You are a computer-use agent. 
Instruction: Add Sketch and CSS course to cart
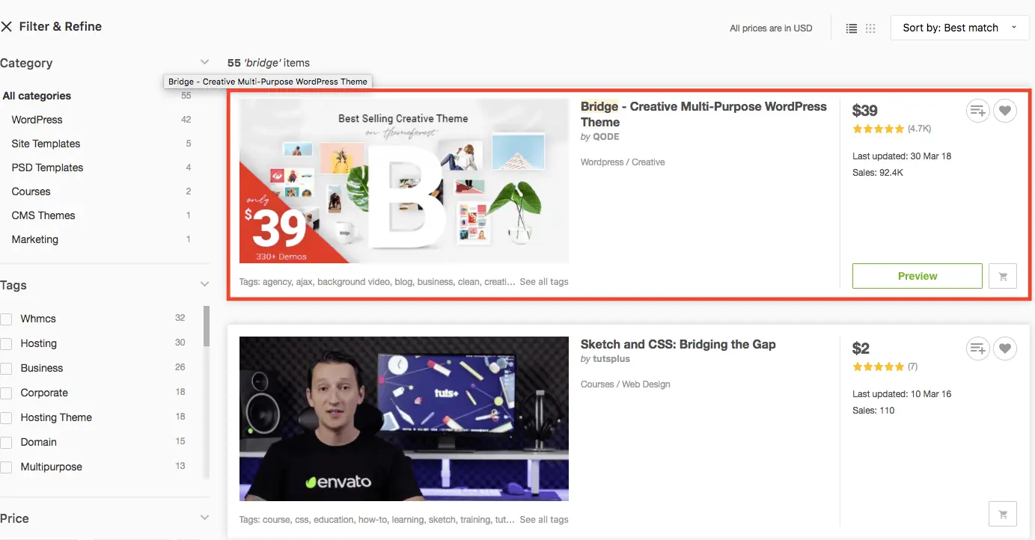1003,514
